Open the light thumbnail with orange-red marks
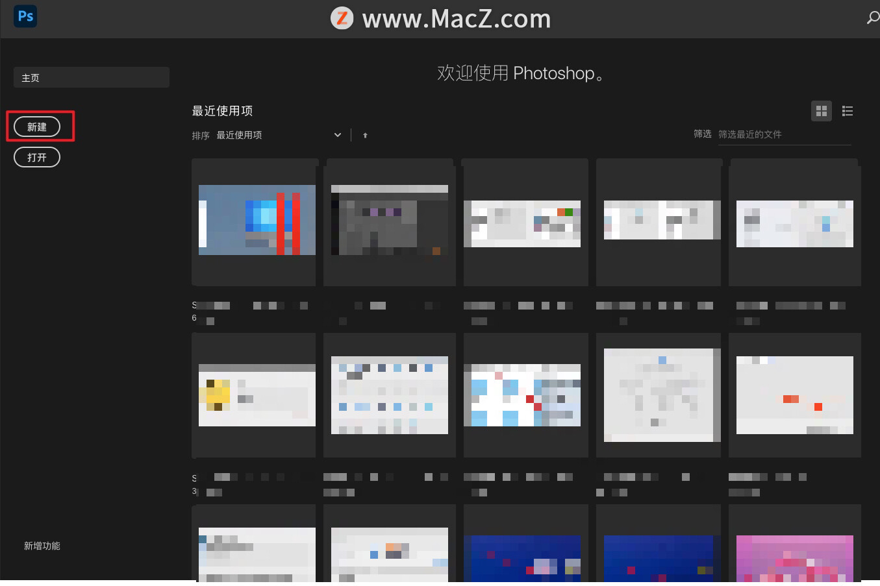The height and width of the screenshot is (586, 880). [795, 395]
